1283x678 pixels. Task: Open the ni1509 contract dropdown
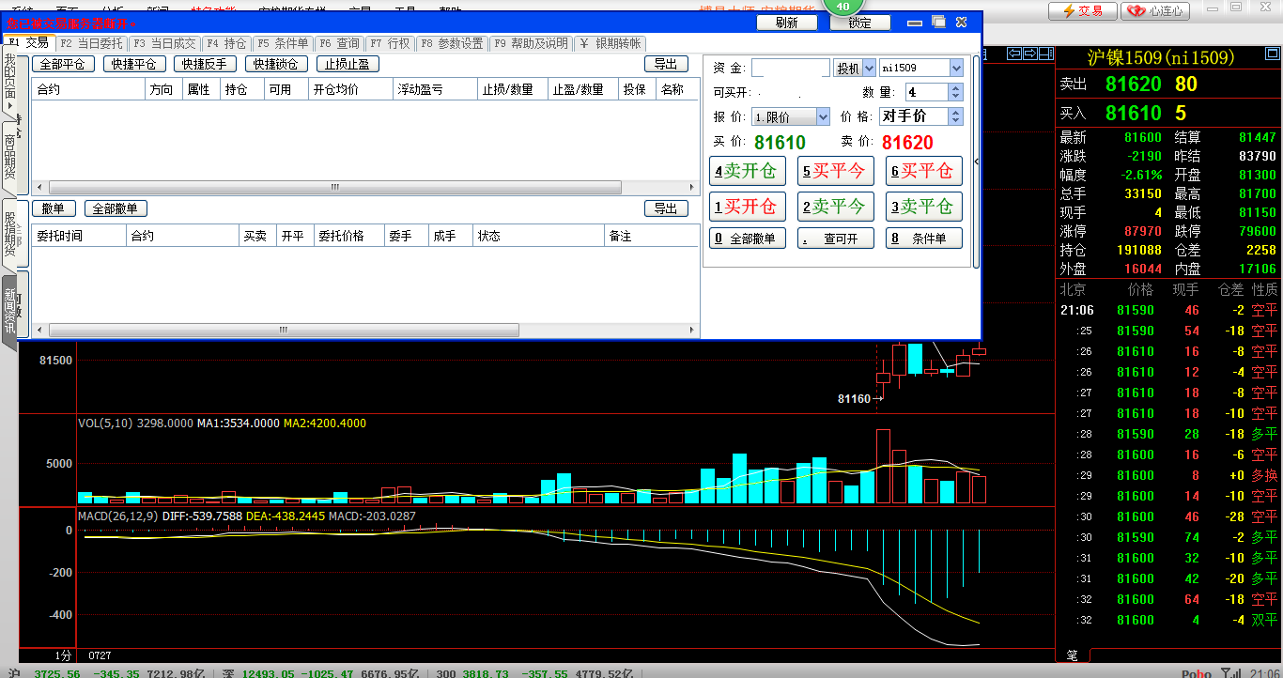pos(956,69)
